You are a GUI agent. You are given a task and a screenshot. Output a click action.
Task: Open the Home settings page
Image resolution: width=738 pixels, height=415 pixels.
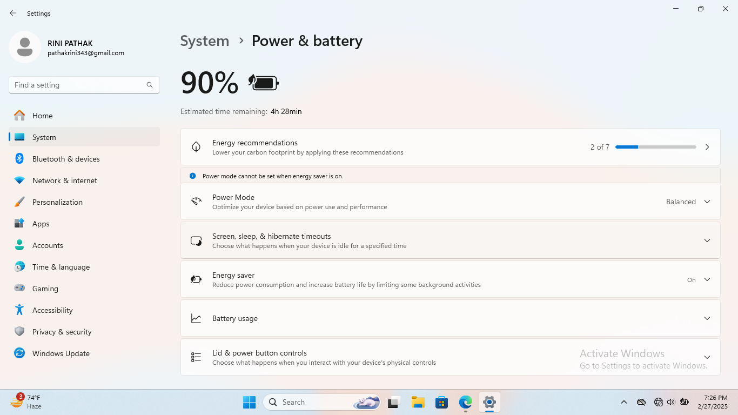(x=84, y=116)
